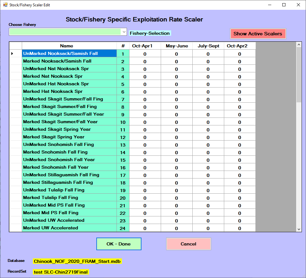306x278 pixels.
Task: Click Oct-Apr2 cell for stock 16
Action: pyautogui.click(x=240, y=167)
